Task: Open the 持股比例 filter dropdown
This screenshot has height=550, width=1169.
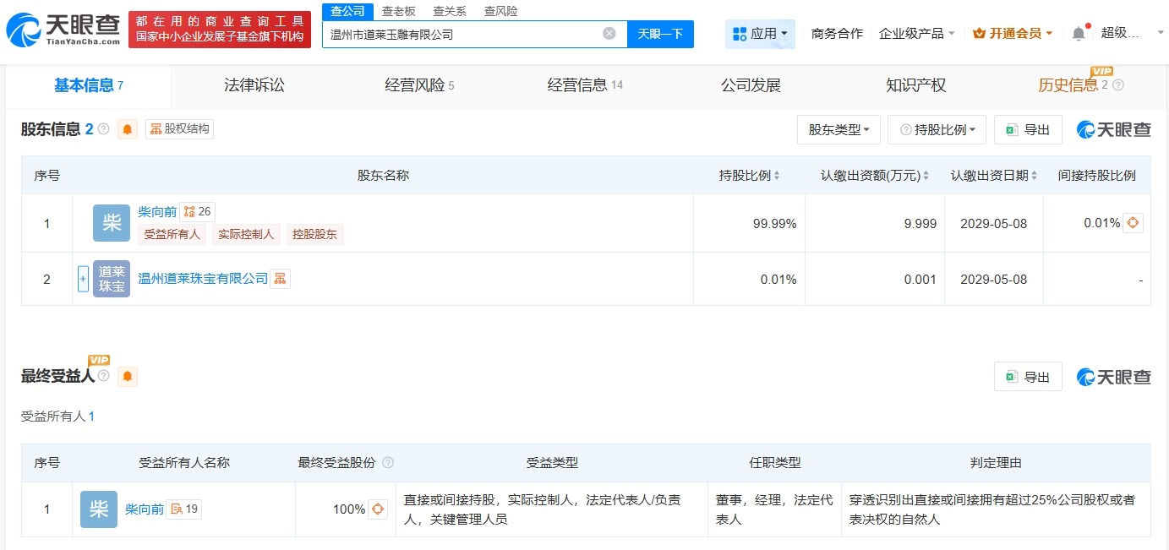Action: [x=937, y=129]
